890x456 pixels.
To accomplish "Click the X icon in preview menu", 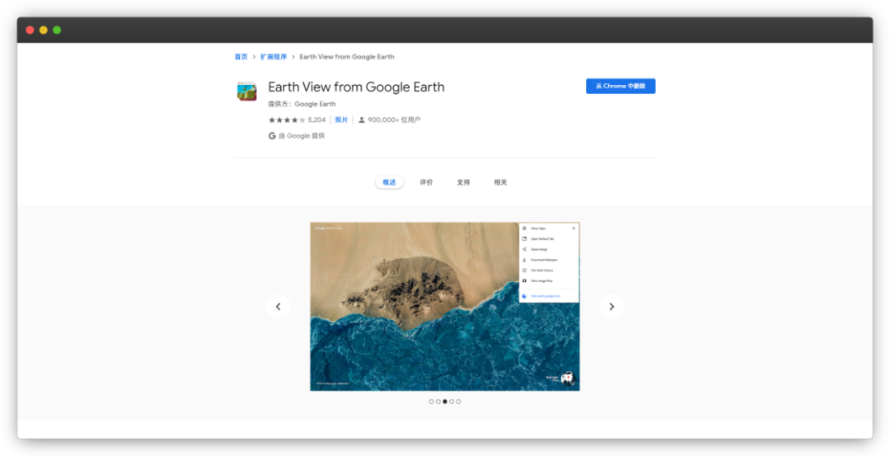I will click(x=574, y=228).
